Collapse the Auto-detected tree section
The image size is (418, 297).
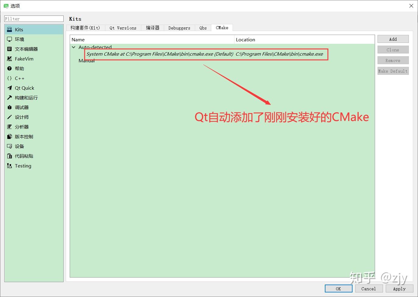[73, 47]
